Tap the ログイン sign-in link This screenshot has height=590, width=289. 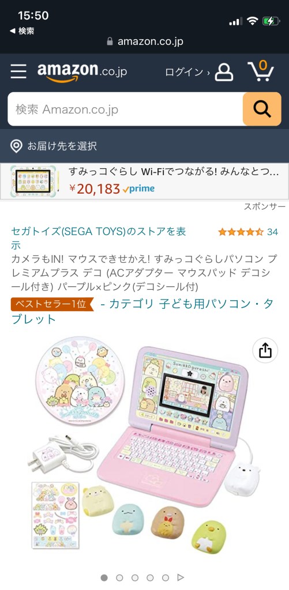click(x=187, y=72)
